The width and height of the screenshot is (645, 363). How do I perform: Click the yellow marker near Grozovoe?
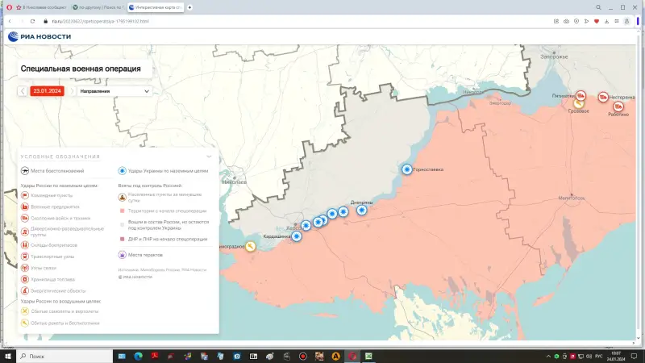(x=579, y=103)
